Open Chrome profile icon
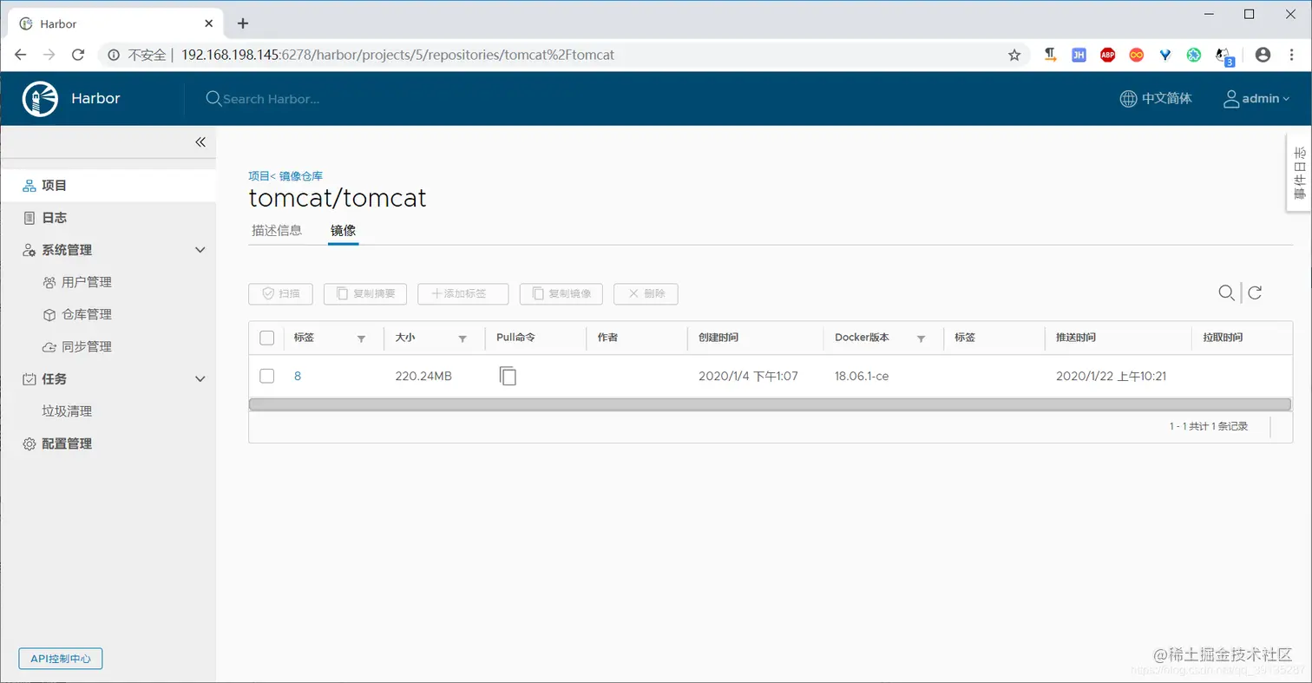The height and width of the screenshot is (683, 1312). 1263,55
